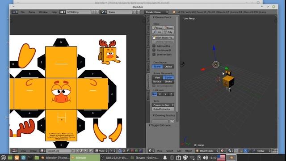The image size is (286, 161).
Task: Open the Global transform orientation dropdown
Action: click(x=263, y=151)
